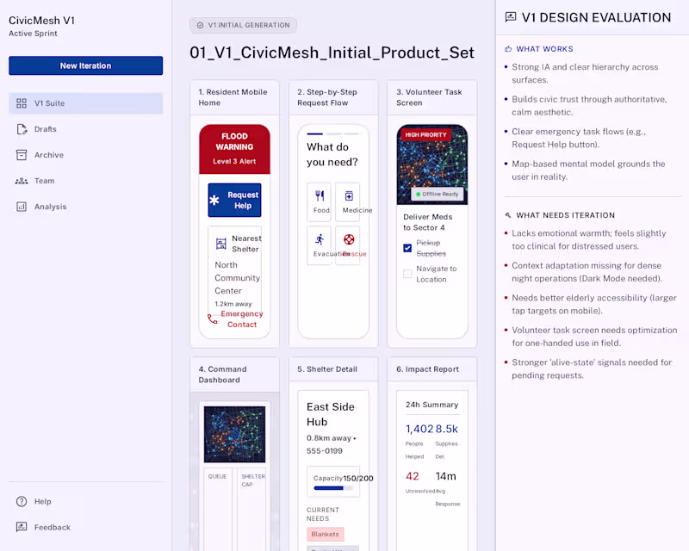Click the Capacity progress bar
The image size is (689, 551).
click(x=332, y=488)
